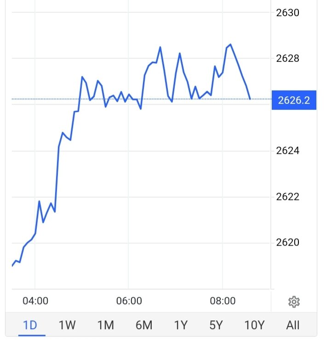Click the 2630 price axis label
Image resolution: width=326 pixels, height=343 pixels.
287,12
